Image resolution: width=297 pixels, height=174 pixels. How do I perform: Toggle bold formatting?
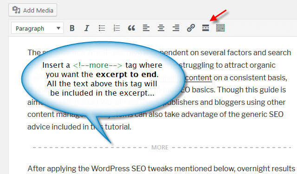pos(72,28)
